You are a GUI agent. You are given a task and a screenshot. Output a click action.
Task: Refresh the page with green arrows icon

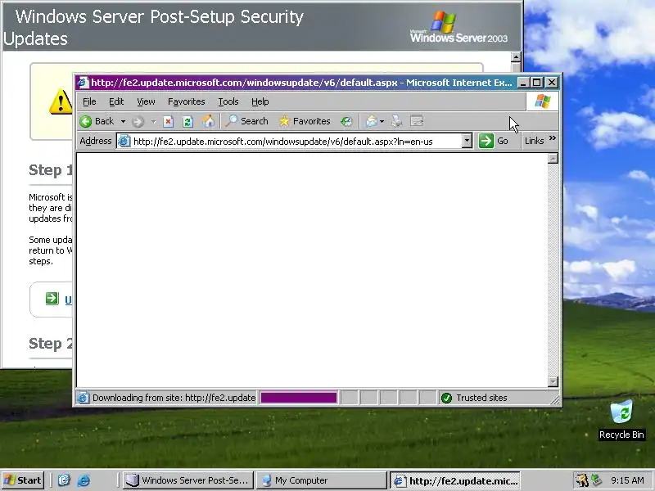coord(187,121)
